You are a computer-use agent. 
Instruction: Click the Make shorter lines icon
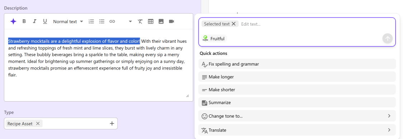point(205,90)
